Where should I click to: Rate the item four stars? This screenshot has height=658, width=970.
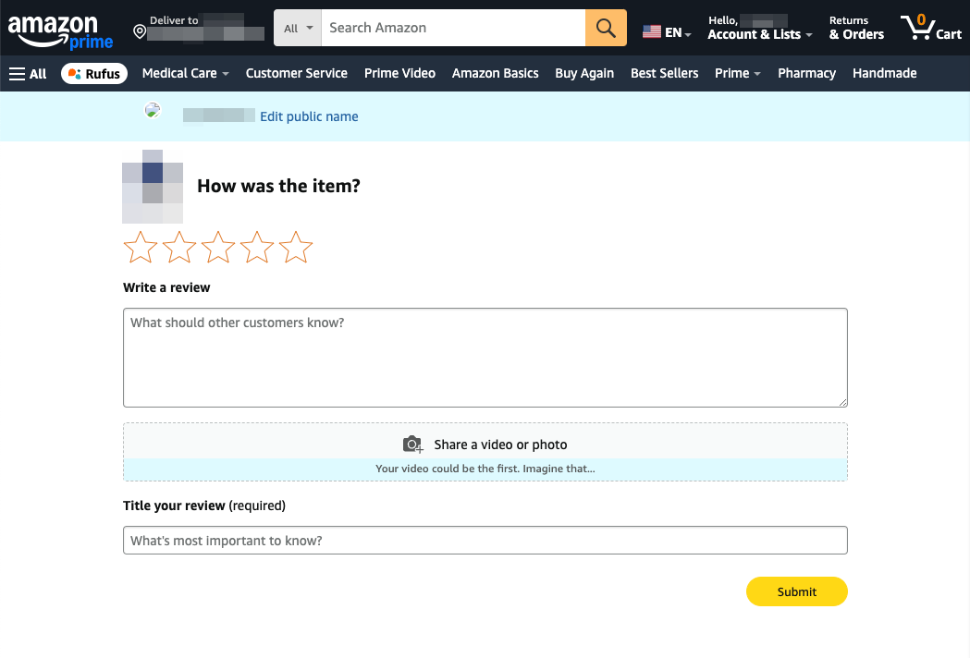click(257, 248)
